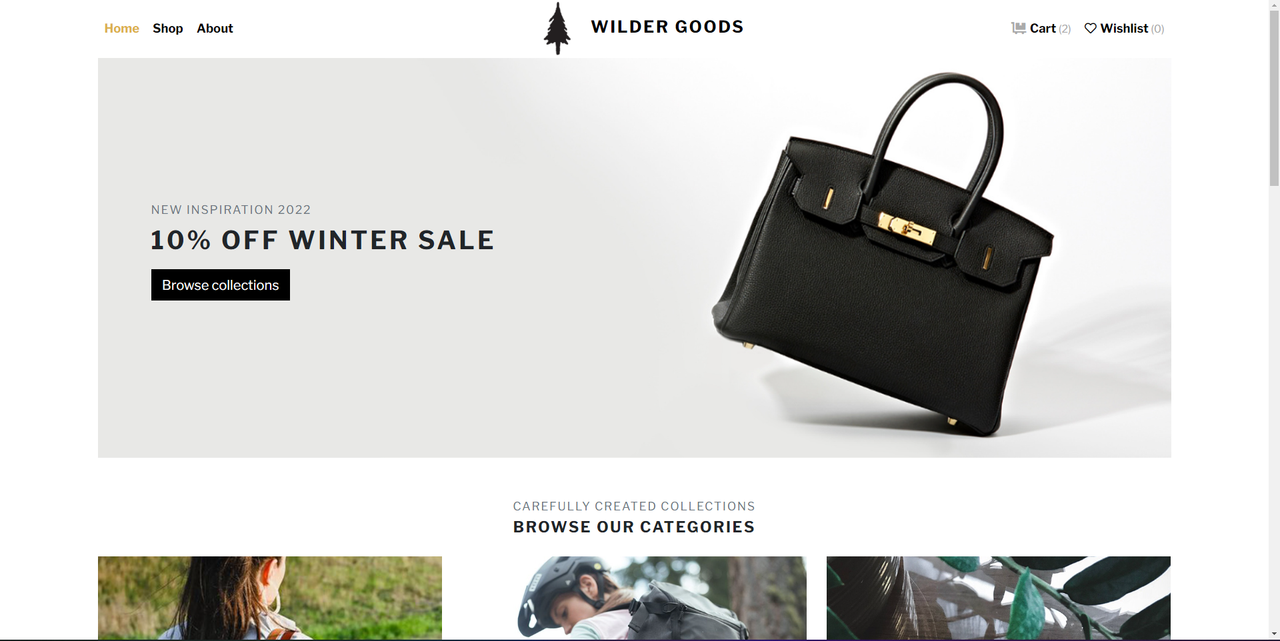The width and height of the screenshot is (1280, 641).
Task: Open the green leaves category image
Action: 999,598
